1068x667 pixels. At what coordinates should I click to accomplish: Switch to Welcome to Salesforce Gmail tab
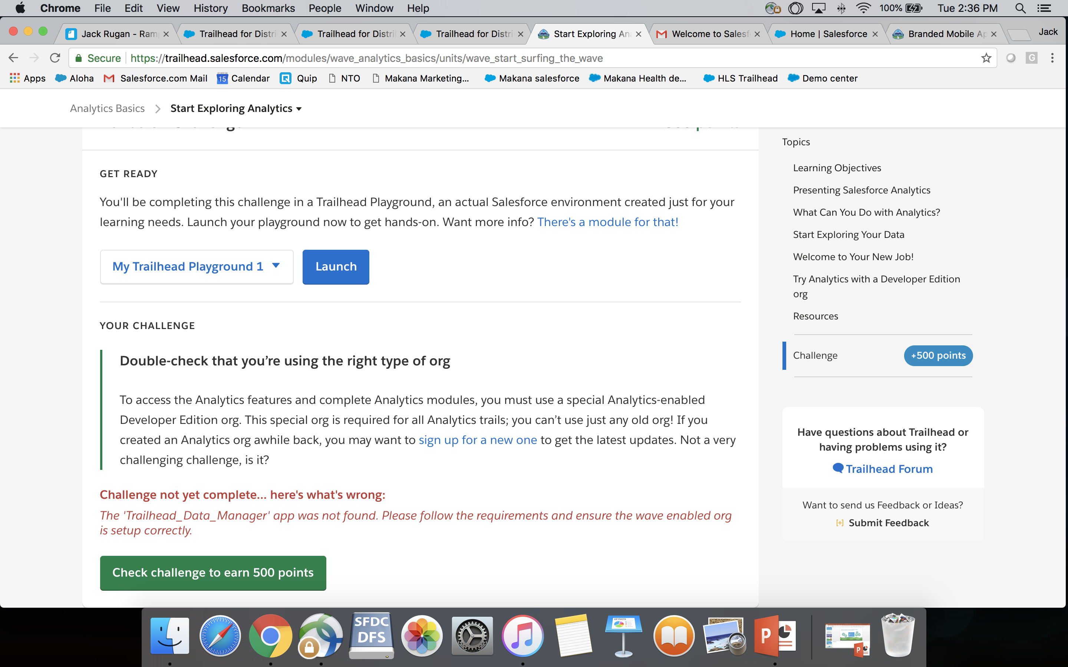709,34
